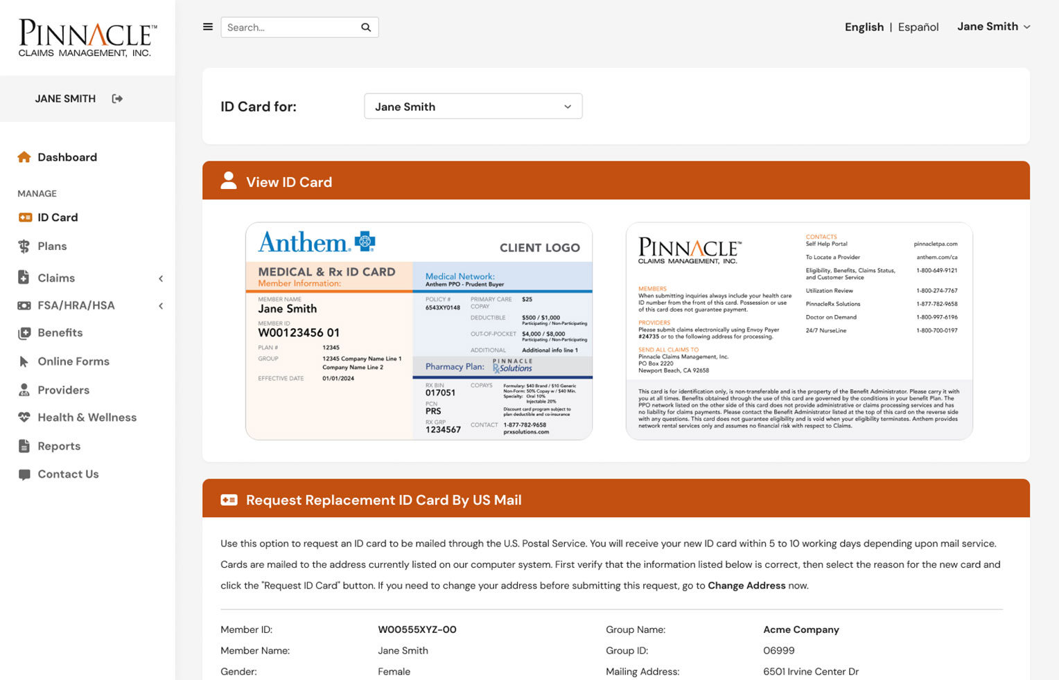Screen dimensions: 1059x680
Task: Open Plans in the sidebar
Action: point(52,247)
